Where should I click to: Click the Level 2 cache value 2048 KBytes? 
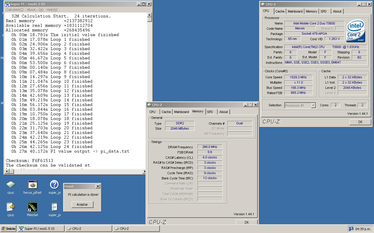(x=352, y=88)
